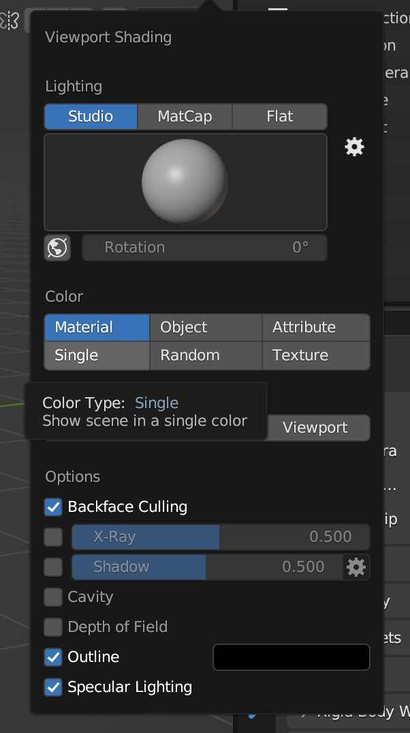
Task: Open the shadow settings gear icon
Action: click(356, 567)
